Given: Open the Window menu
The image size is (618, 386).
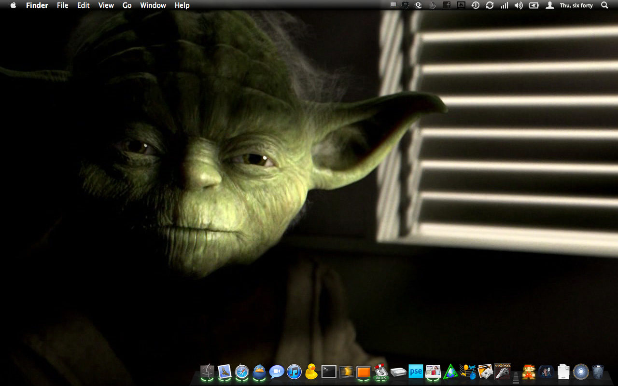Looking at the screenshot, I should click(153, 5).
